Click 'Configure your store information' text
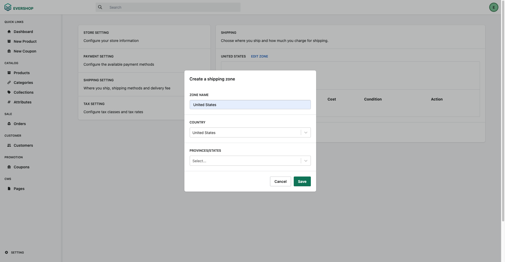 111,41
